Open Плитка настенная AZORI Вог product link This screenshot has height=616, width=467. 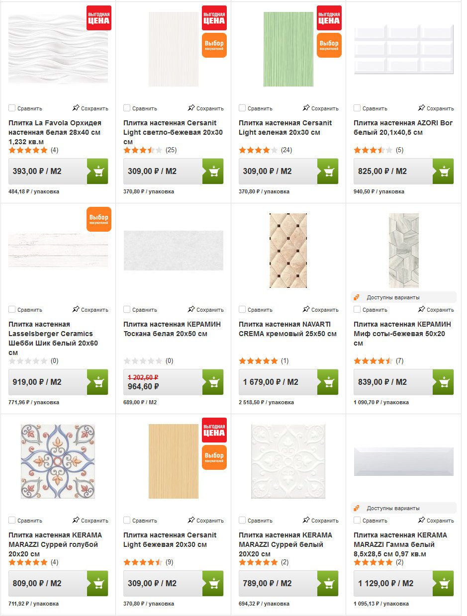click(x=403, y=128)
